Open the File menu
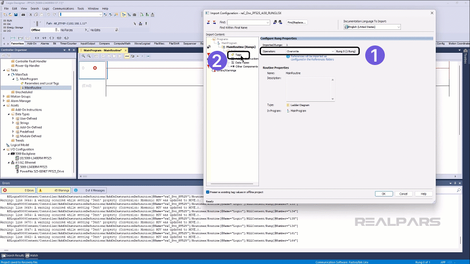The height and width of the screenshot is (264, 470). (x=6, y=9)
